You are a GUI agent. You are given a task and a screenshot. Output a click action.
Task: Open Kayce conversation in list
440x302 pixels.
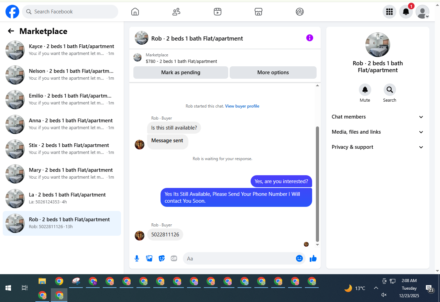coord(62,50)
